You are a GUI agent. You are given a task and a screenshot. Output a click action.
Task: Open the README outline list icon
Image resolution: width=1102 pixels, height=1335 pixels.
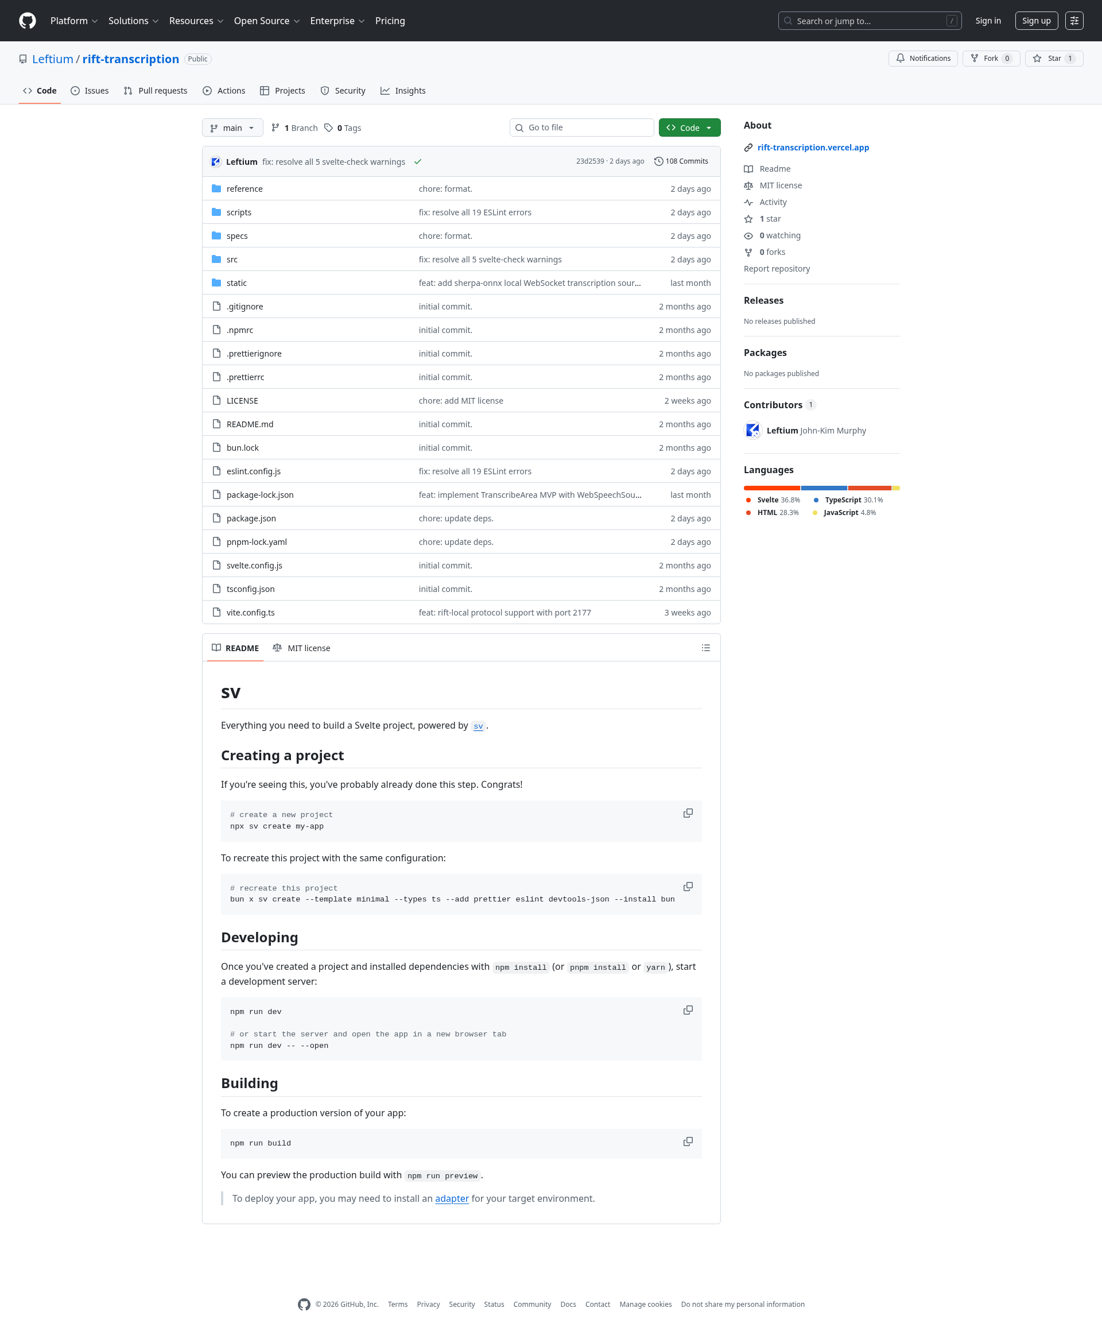point(705,648)
